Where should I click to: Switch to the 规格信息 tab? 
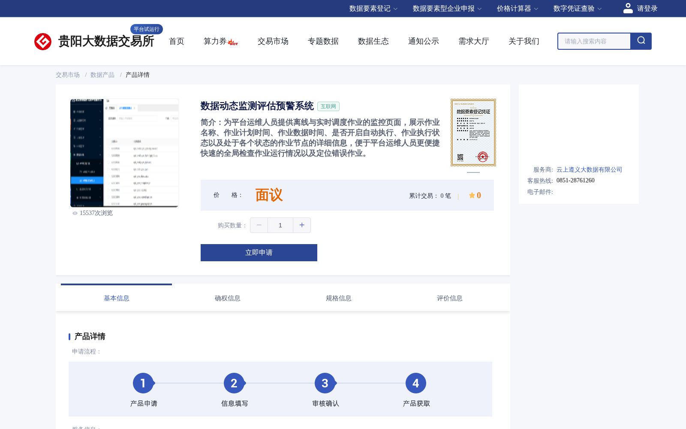pyautogui.click(x=339, y=298)
